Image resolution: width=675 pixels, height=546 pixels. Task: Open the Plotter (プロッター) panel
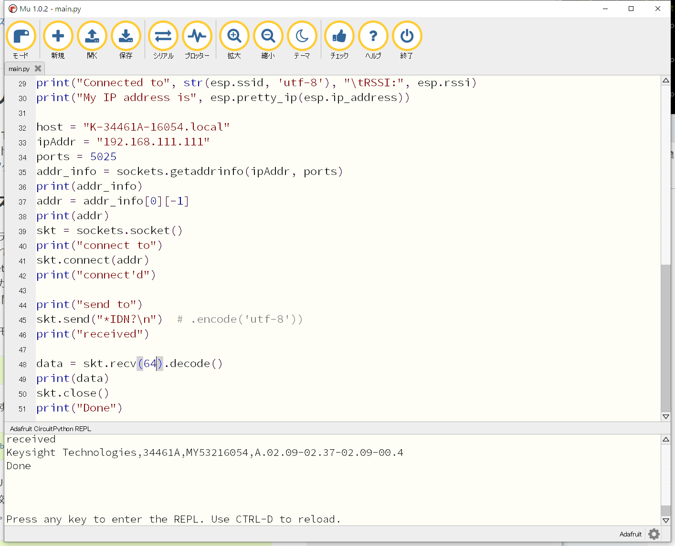point(197,40)
